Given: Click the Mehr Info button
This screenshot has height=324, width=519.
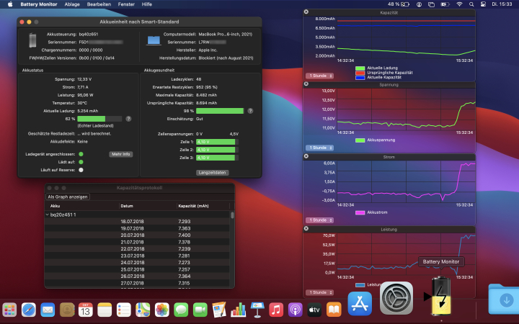Looking at the screenshot, I should (121, 154).
